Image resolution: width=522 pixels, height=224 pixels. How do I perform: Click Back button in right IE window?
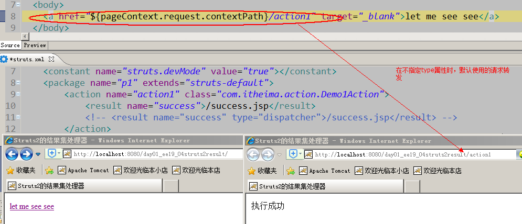[253, 154]
